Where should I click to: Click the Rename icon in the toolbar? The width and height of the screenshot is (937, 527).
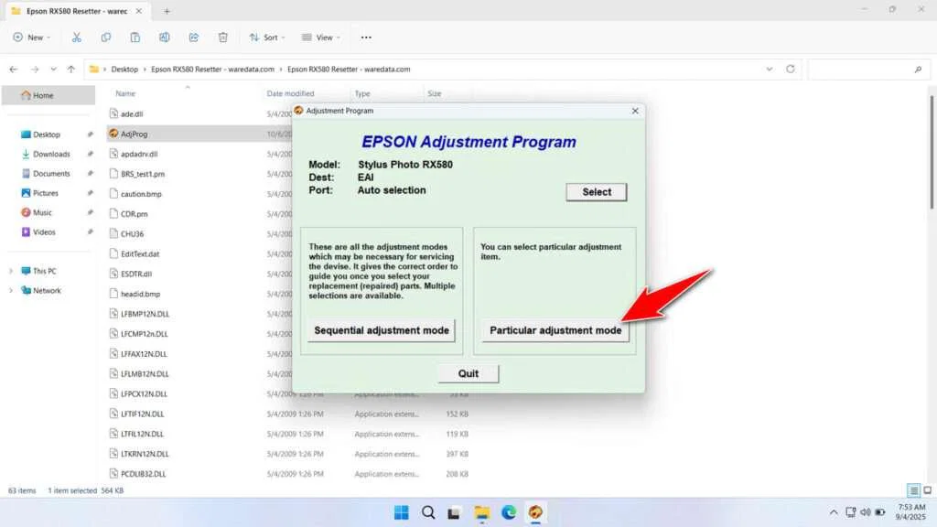(x=165, y=38)
